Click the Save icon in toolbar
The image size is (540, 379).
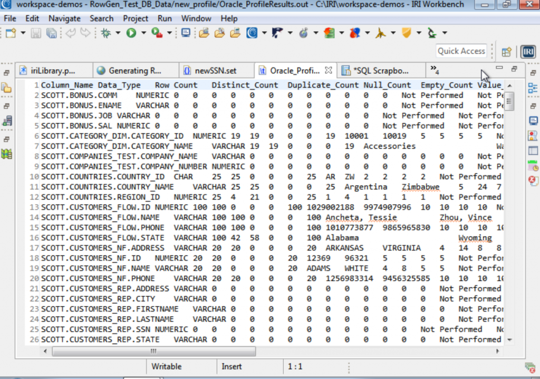click(x=36, y=33)
